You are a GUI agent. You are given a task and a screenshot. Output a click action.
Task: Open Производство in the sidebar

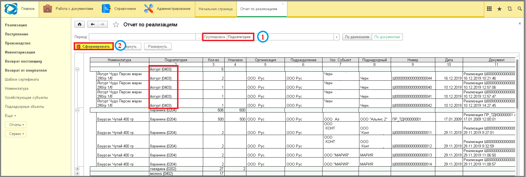[18, 43]
